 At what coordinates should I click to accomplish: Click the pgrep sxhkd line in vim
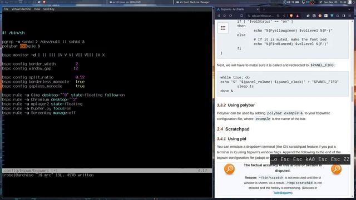click(x=43, y=42)
